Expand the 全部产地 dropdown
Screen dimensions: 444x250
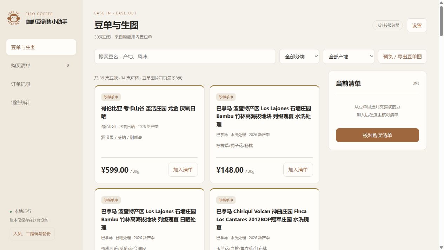(349, 57)
